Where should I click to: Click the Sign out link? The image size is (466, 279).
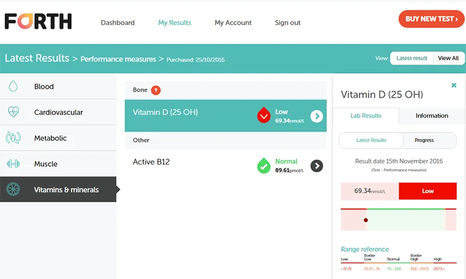(x=288, y=23)
